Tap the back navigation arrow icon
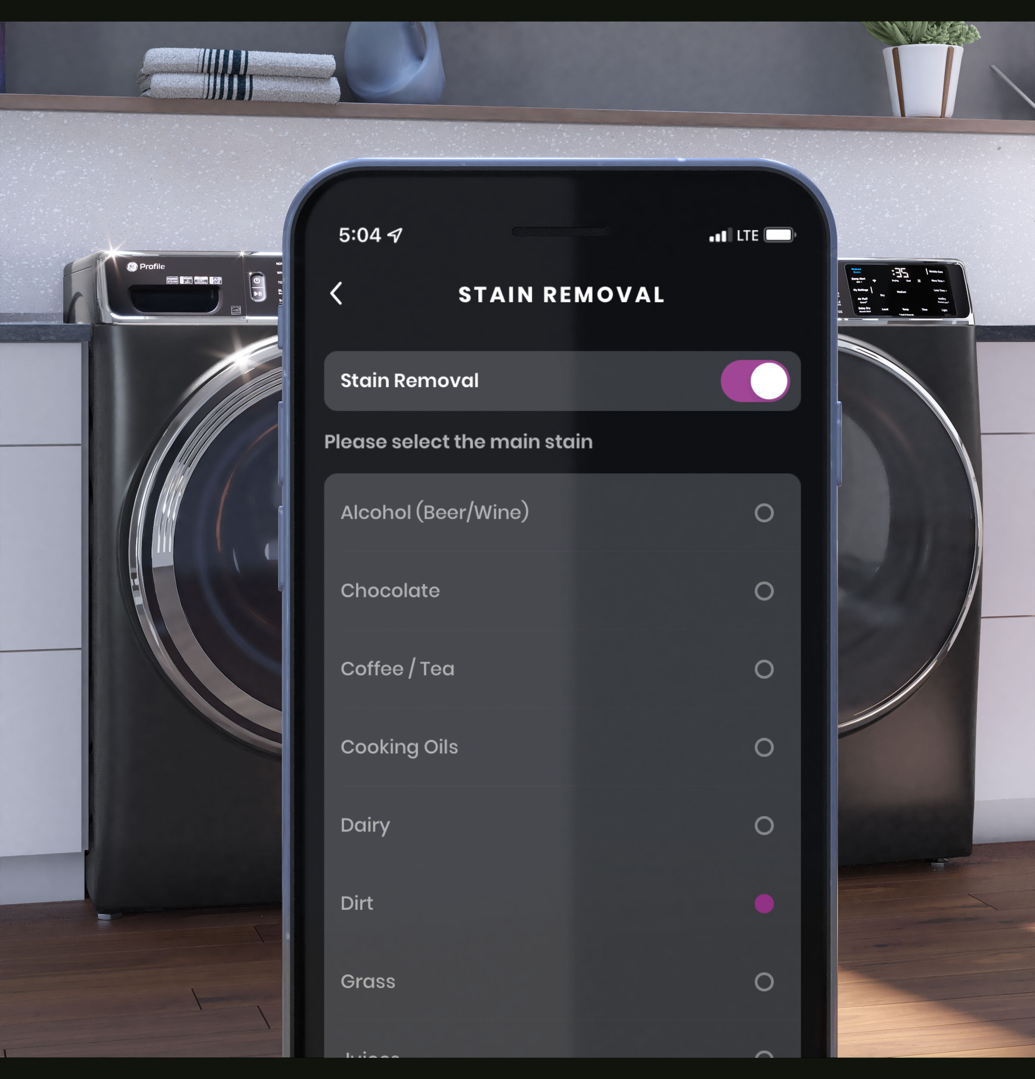This screenshot has height=1079, width=1035. (338, 294)
